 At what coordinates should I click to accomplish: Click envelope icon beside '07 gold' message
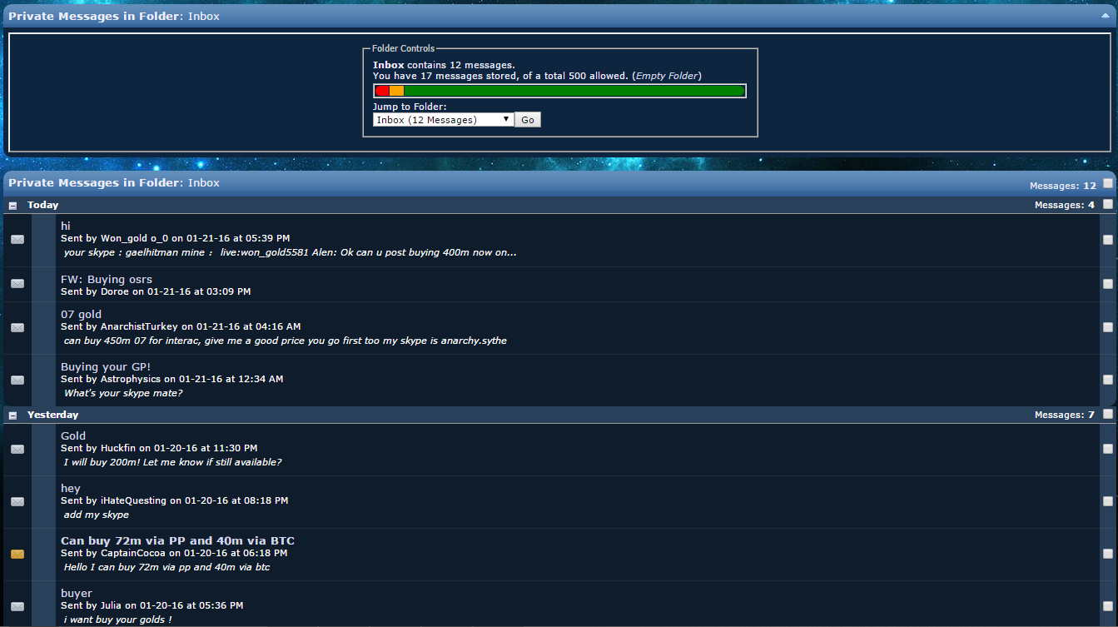17,328
